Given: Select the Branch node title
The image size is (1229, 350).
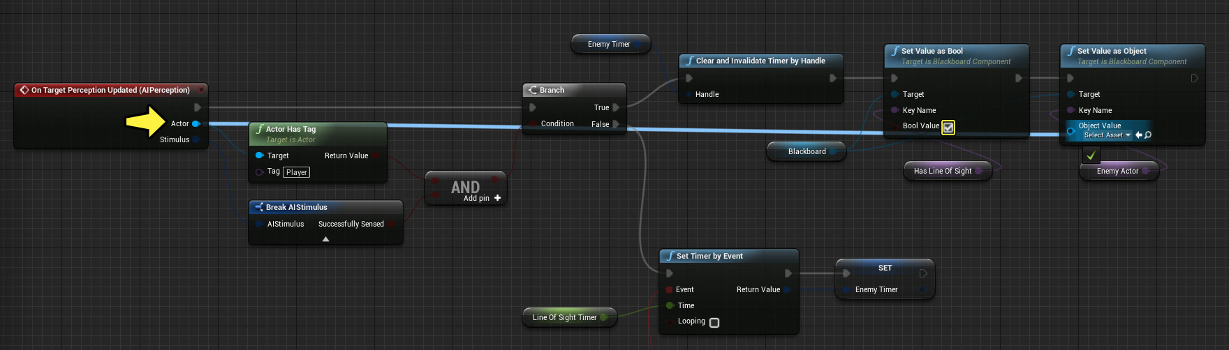Looking at the screenshot, I should click(552, 90).
